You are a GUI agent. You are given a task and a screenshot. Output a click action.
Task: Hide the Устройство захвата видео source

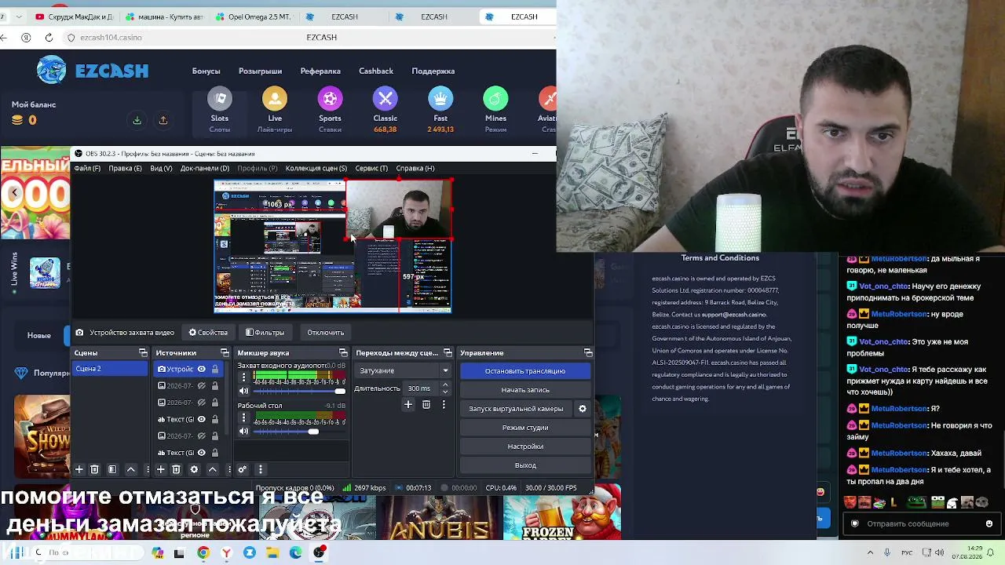202,369
